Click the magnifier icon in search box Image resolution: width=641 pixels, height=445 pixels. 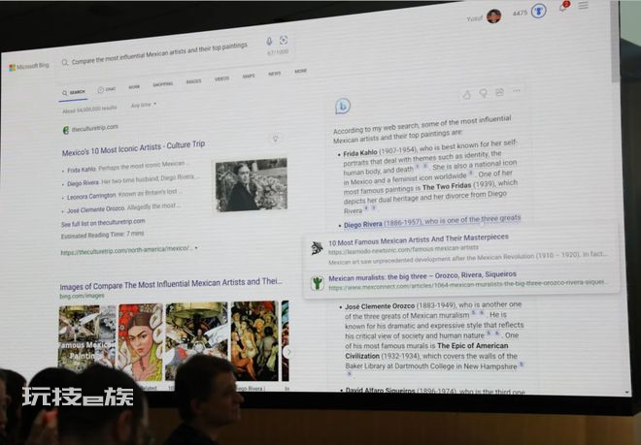[65, 62]
